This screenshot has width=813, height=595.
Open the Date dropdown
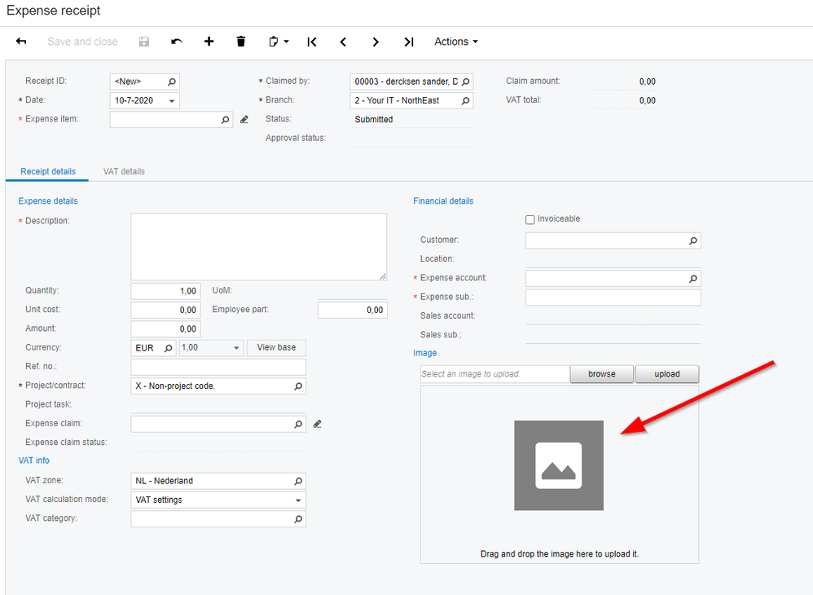click(172, 101)
